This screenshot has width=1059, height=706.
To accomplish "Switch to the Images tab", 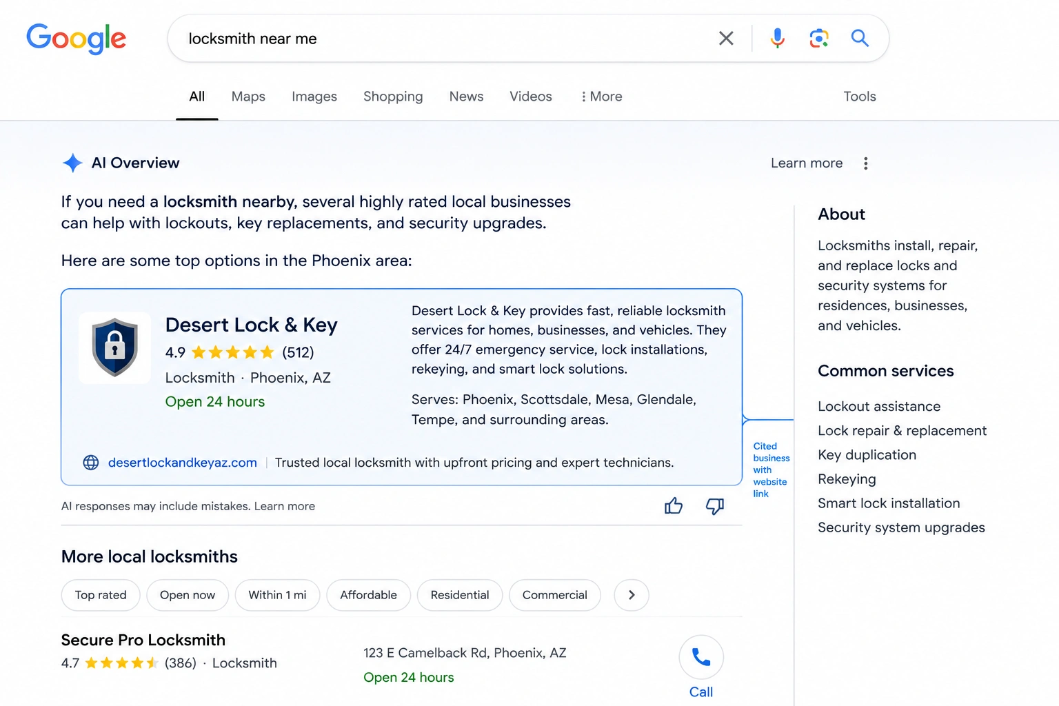I will 314,97.
